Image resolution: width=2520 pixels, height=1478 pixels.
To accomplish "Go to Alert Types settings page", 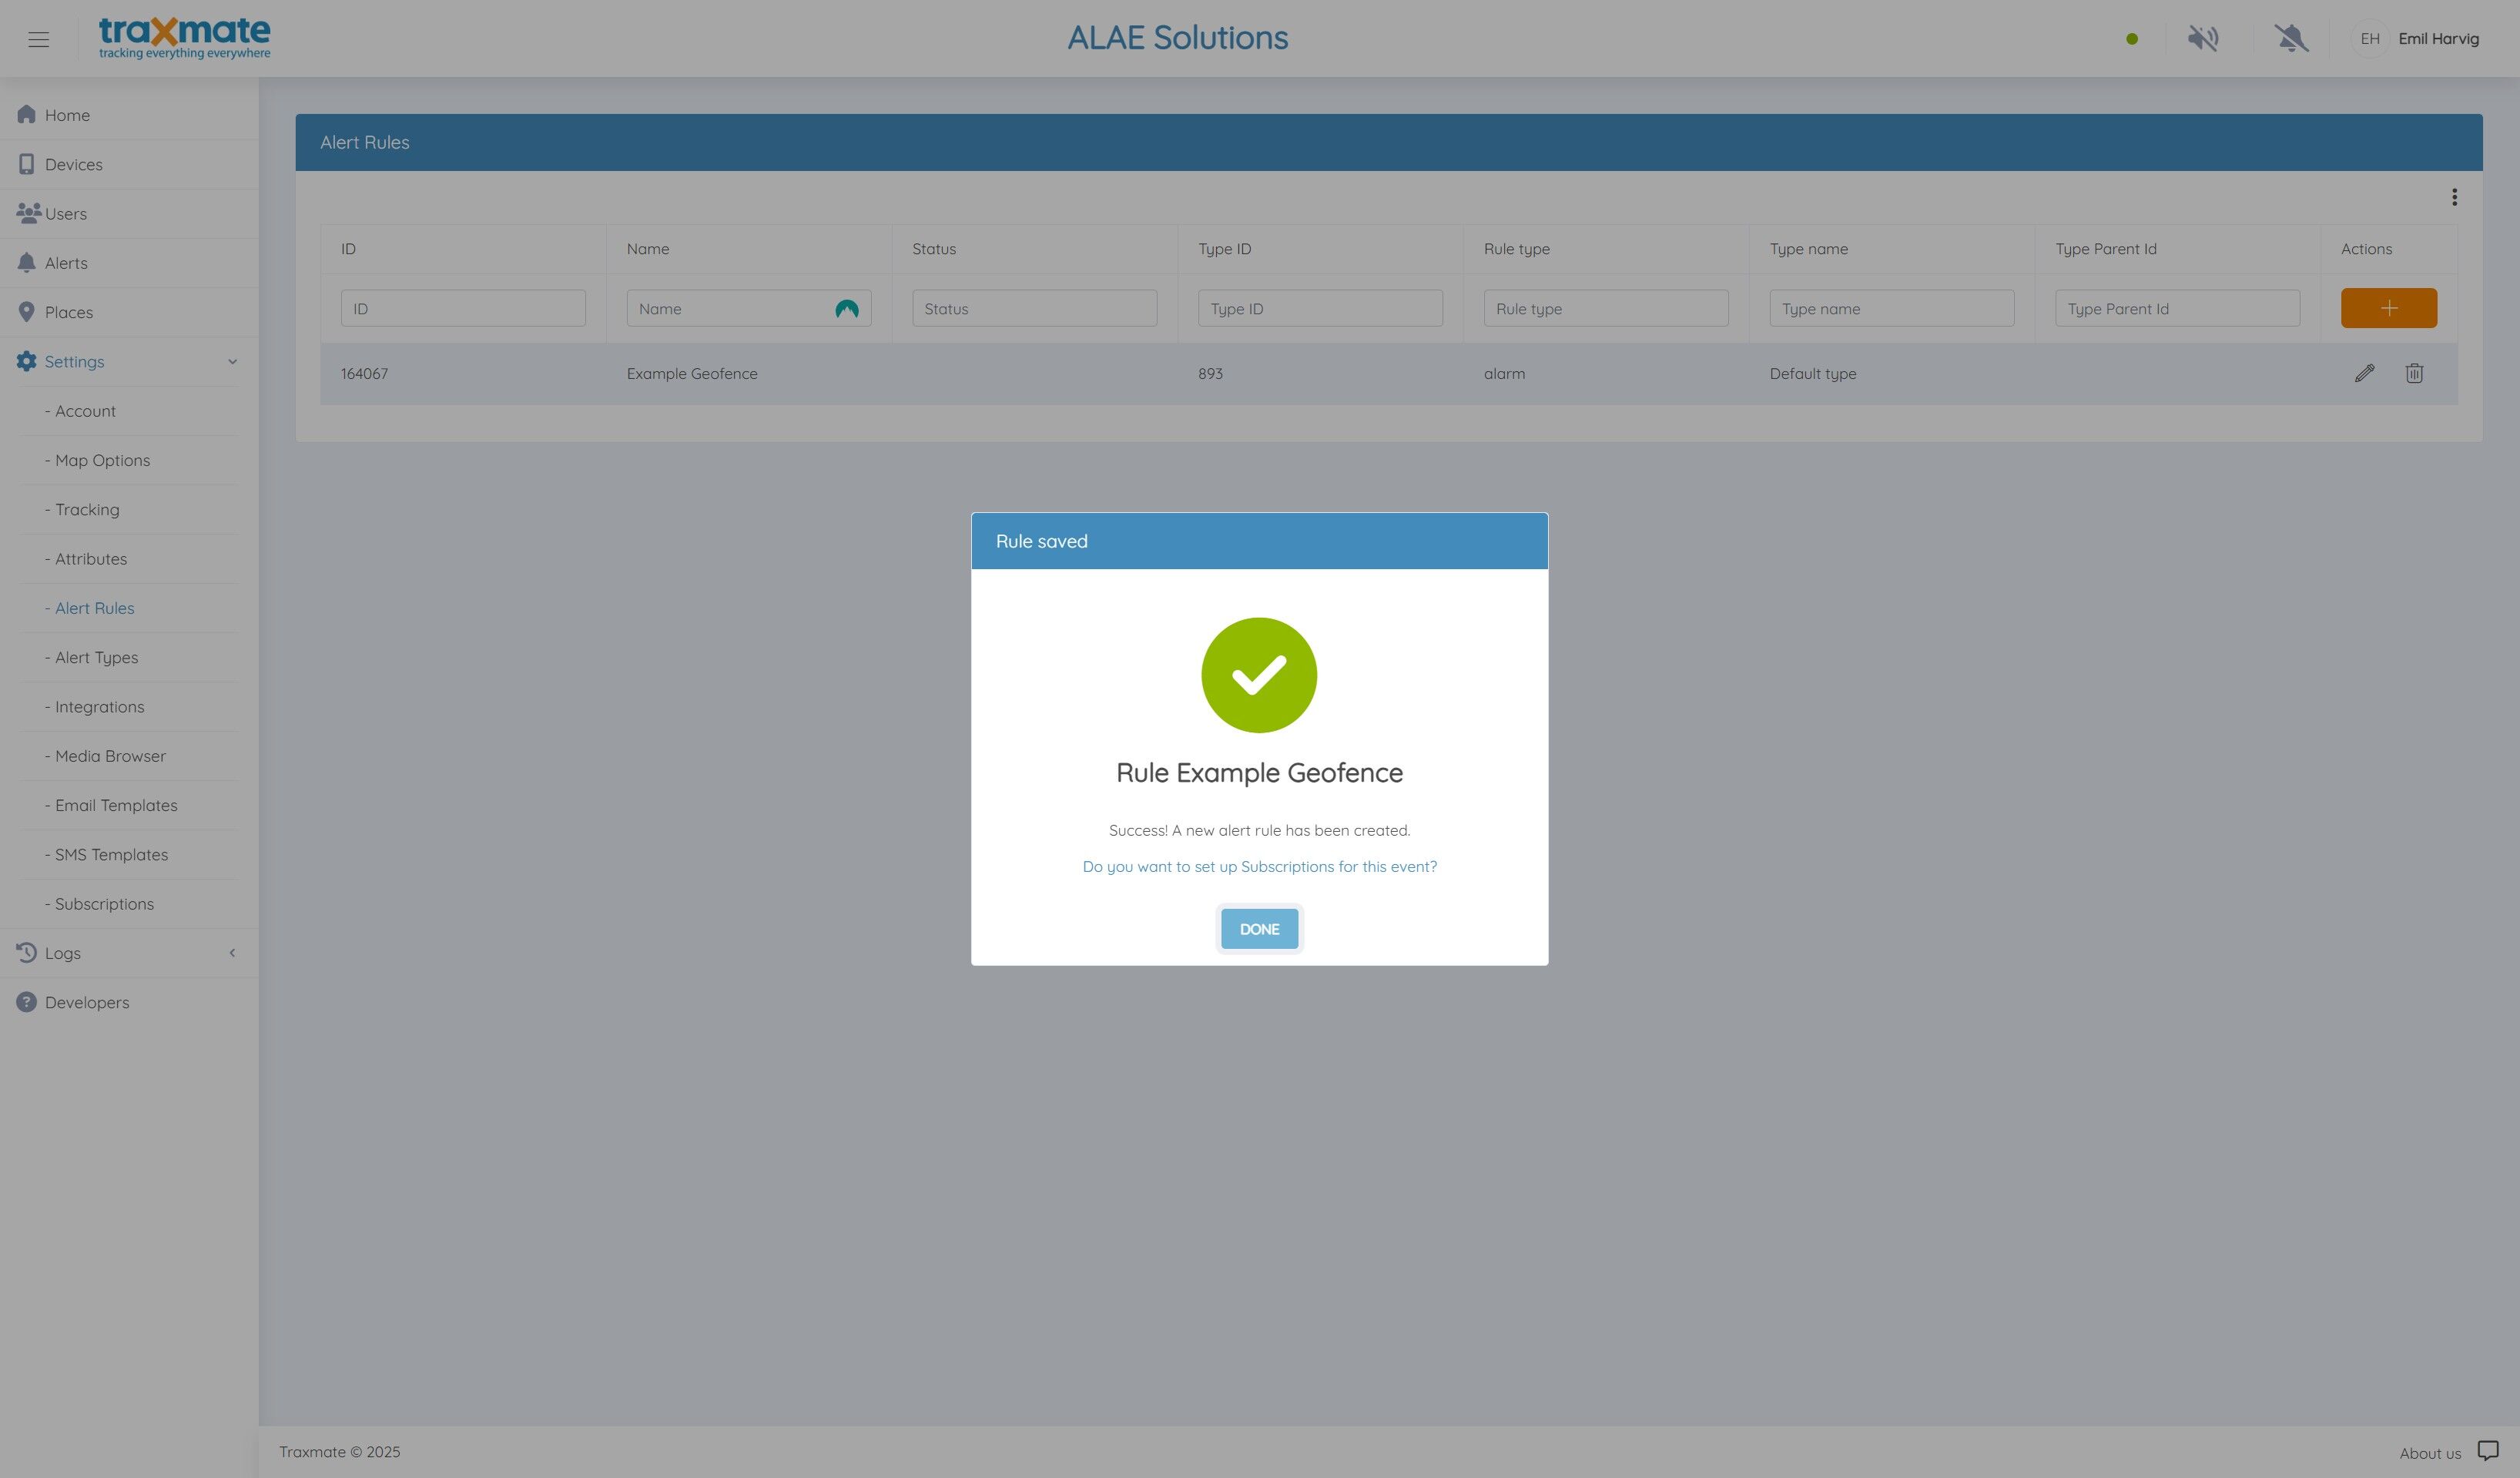I will [96, 657].
